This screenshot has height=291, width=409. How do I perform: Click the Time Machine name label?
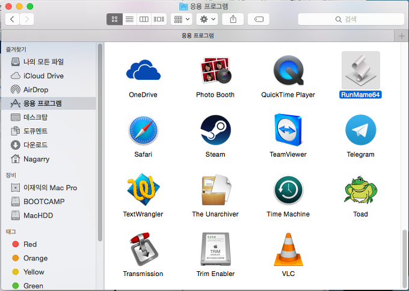pos(288,214)
